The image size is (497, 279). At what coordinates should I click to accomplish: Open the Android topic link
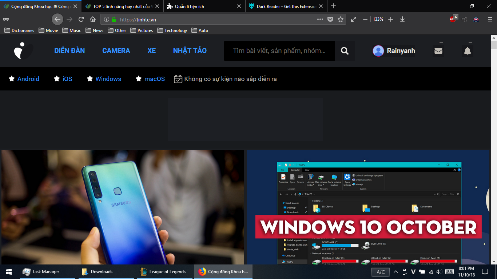pyautogui.click(x=28, y=79)
